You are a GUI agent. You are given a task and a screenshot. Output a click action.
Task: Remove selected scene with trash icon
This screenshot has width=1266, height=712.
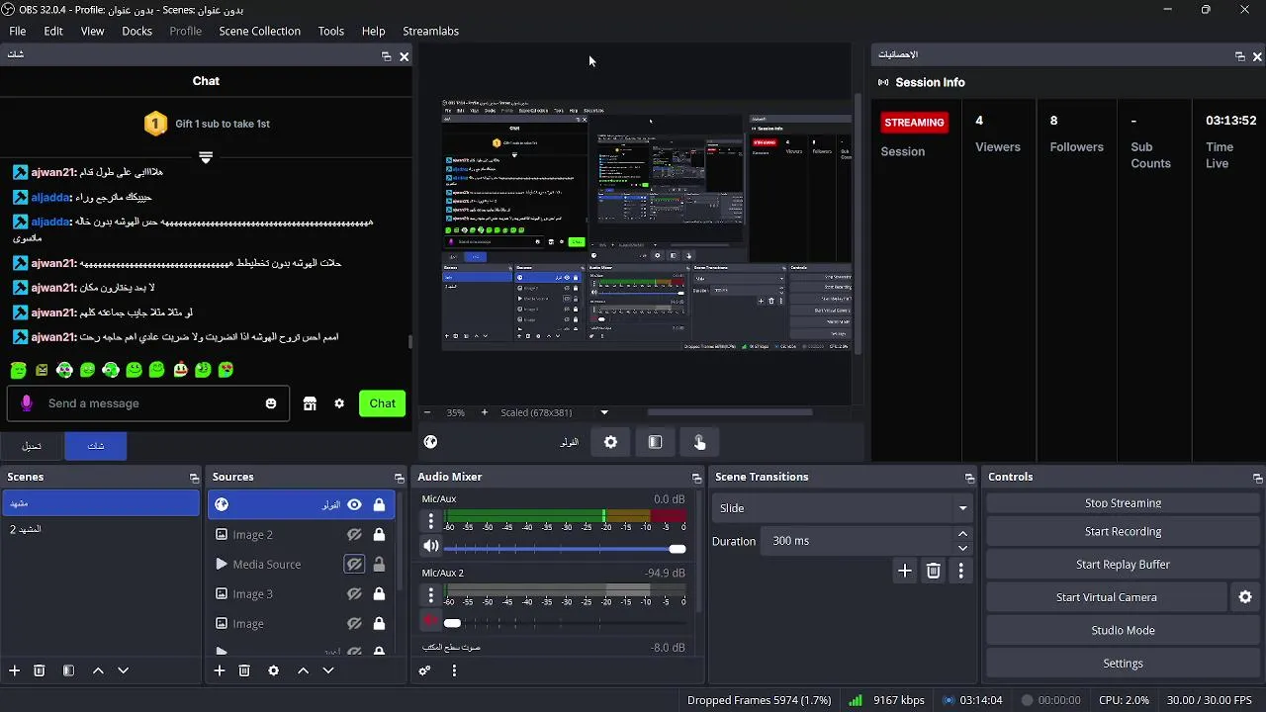[x=40, y=670]
